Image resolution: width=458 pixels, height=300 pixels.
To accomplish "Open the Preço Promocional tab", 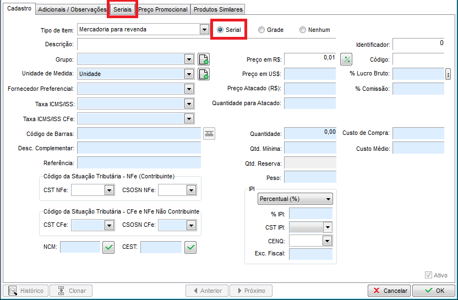I will pos(163,9).
